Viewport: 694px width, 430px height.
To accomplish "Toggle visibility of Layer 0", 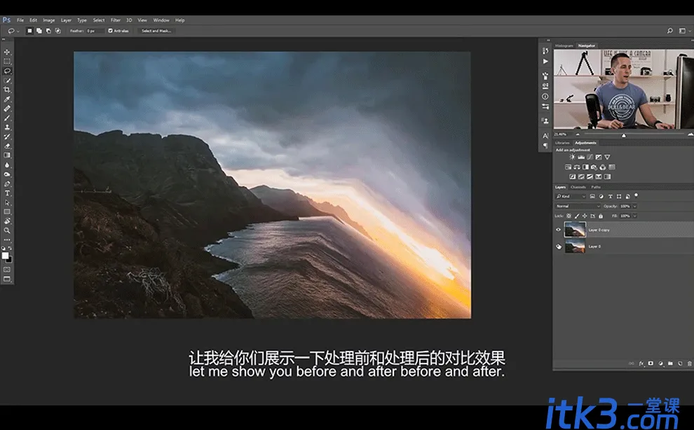I will (x=559, y=247).
